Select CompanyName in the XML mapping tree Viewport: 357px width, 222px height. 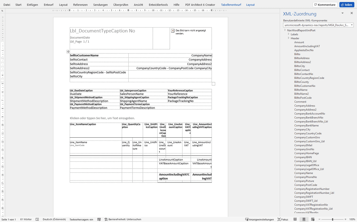coord(304,173)
